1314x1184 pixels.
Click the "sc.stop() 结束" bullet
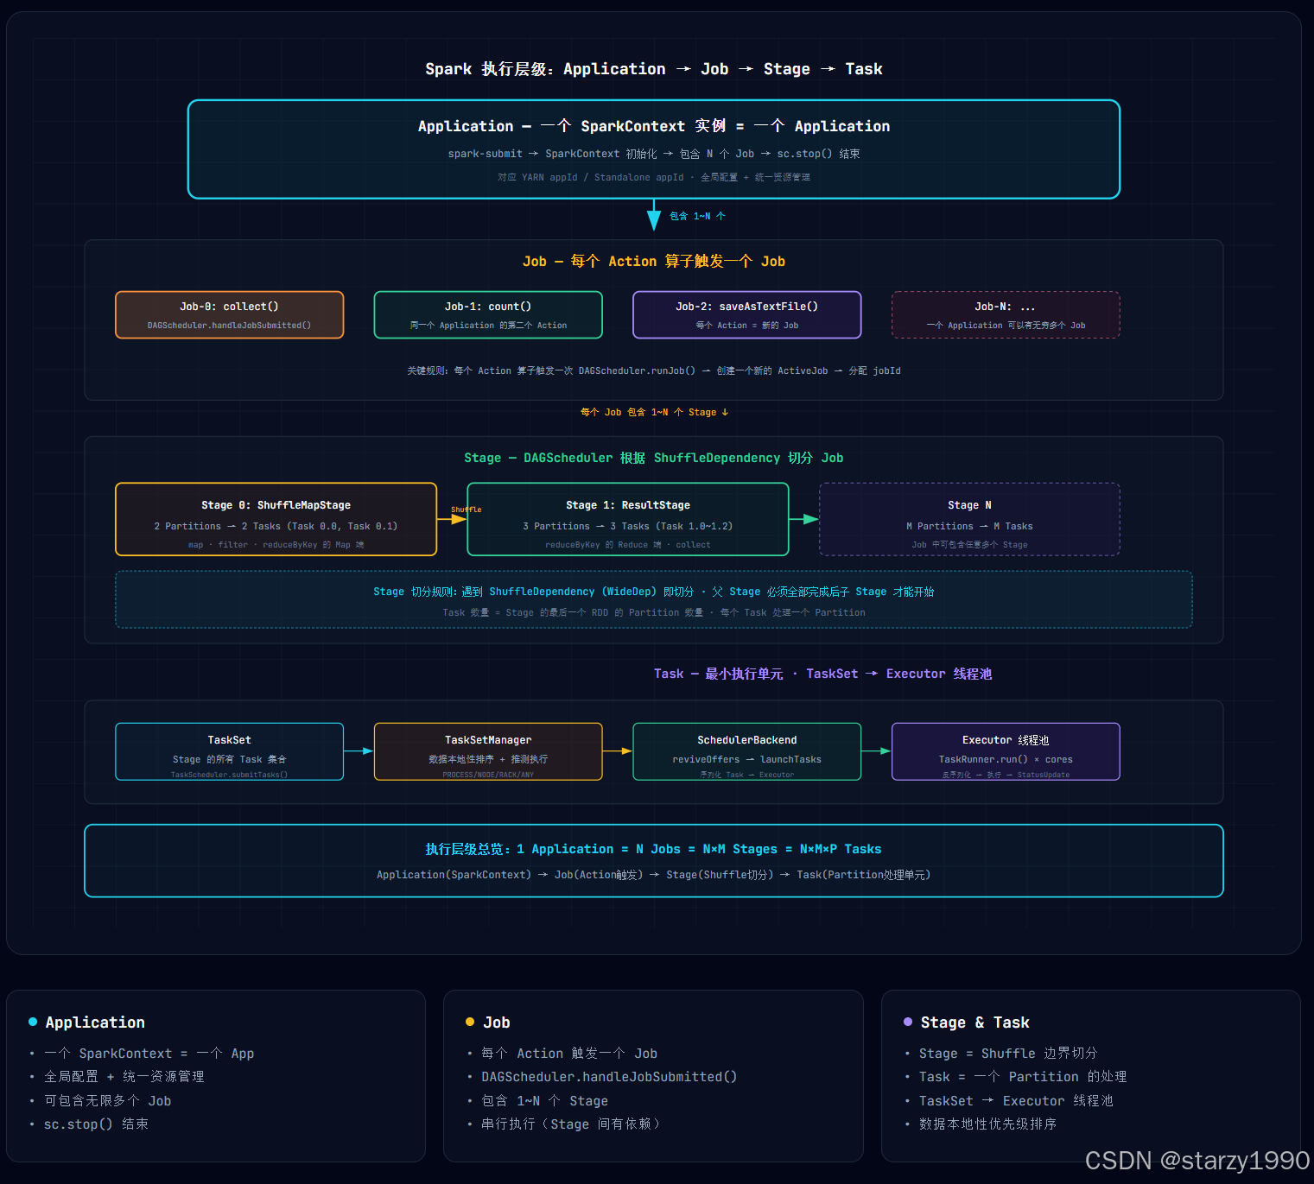[96, 1124]
